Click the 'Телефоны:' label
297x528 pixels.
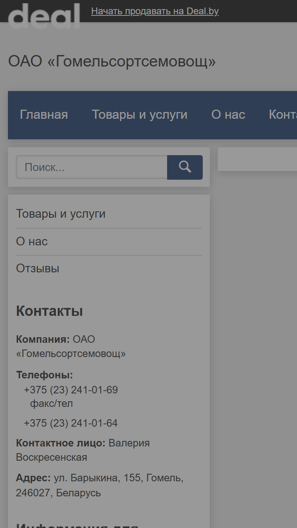tap(44, 375)
